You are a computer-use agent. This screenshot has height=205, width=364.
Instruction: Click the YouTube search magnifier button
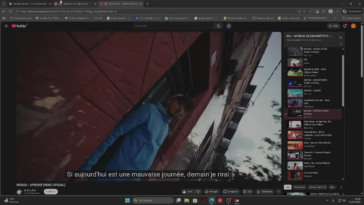point(218,26)
